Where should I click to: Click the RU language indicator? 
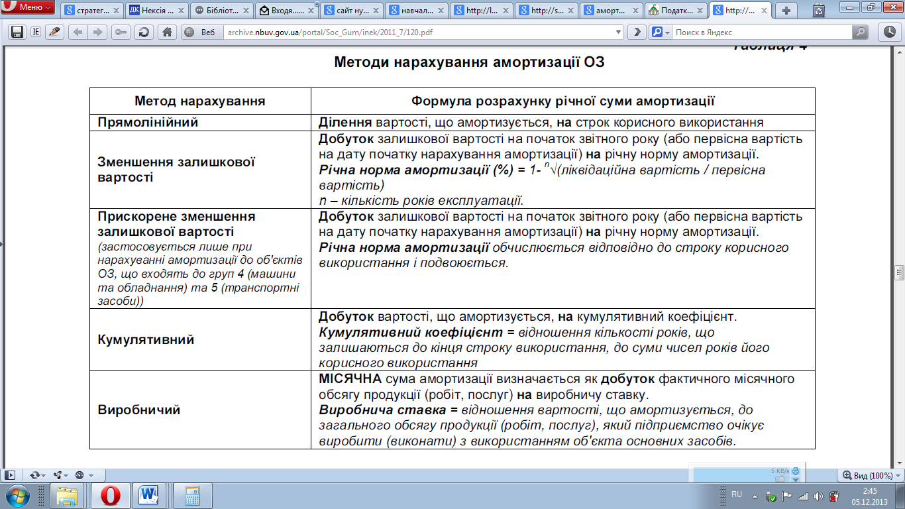(x=737, y=494)
